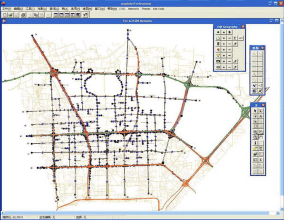This screenshot has width=284, height=220.
Task: Click the undo arrow in Edit Geography
Action: point(241,38)
